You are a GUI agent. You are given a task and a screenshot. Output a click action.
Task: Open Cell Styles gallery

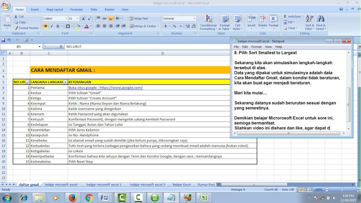click(237, 23)
